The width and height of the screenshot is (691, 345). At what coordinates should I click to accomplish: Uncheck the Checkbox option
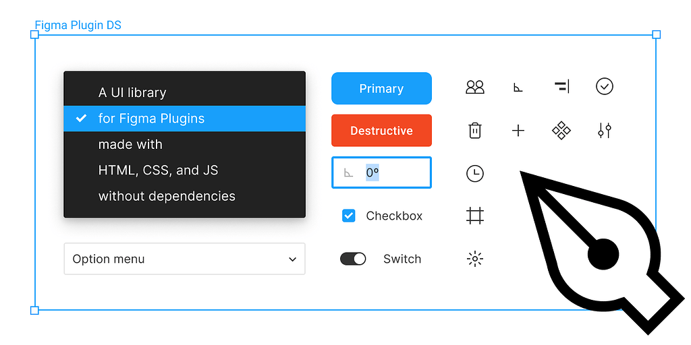tap(349, 216)
